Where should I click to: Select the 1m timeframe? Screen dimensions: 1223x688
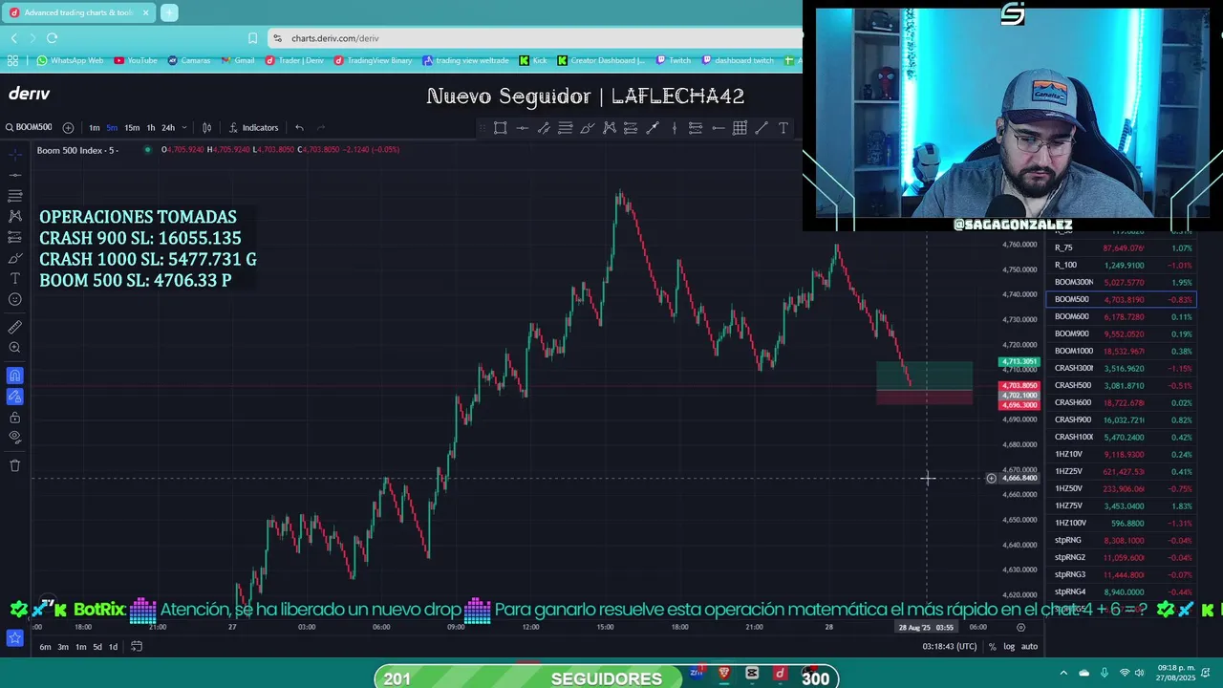95,128
